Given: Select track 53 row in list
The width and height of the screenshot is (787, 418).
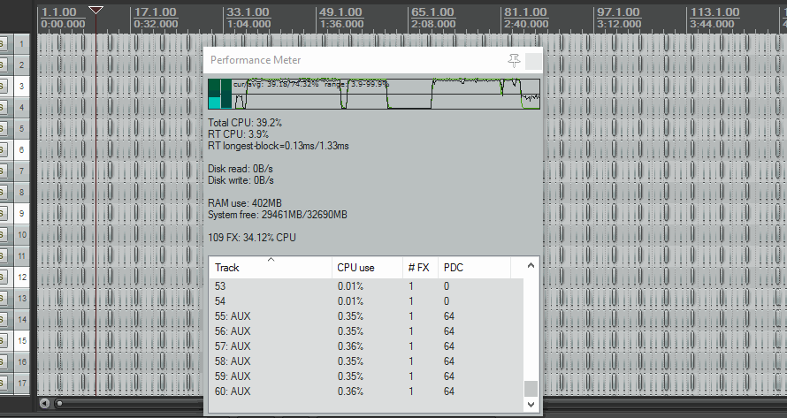Looking at the screenshot, I should tap(366, 286).
